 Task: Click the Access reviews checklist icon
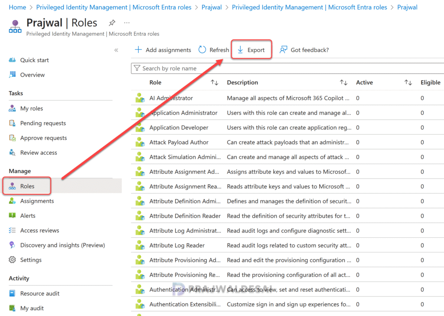[x=12, y=230]
